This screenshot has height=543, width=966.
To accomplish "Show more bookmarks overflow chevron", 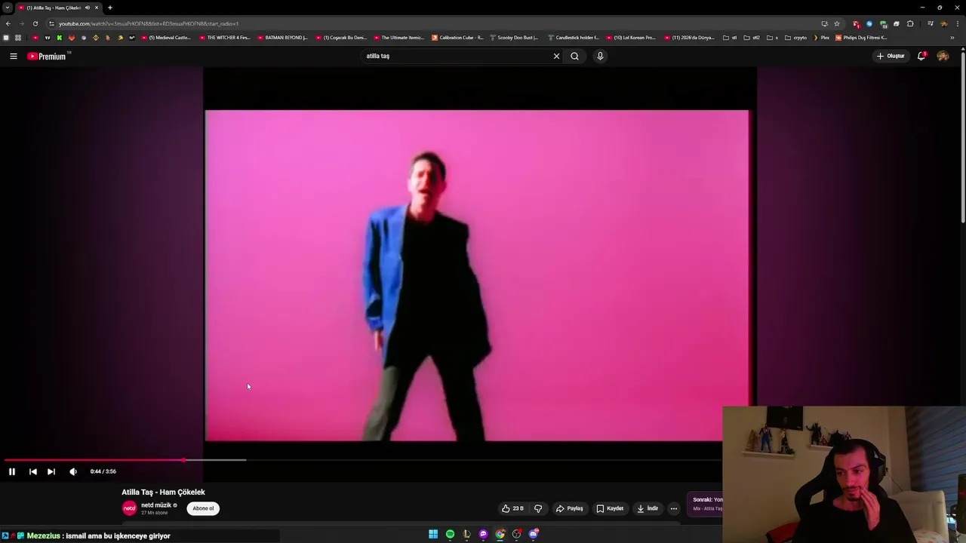I will tap(952, 38).
